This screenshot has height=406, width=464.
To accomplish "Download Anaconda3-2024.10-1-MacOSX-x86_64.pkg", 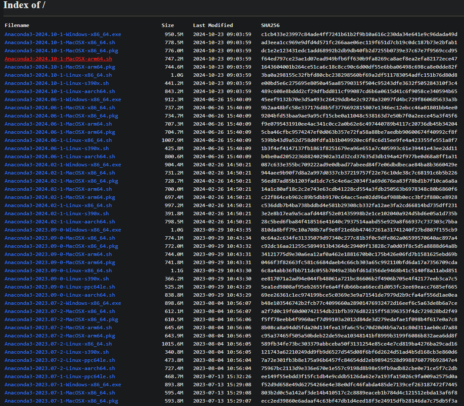I will click(61, 51).
